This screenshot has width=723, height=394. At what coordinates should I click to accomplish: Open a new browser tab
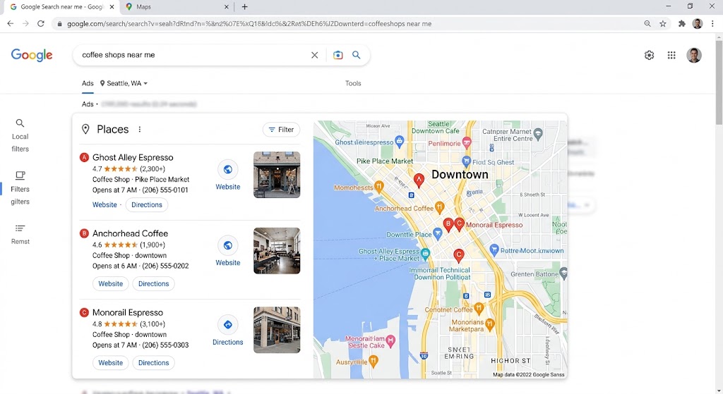(244, 7)
